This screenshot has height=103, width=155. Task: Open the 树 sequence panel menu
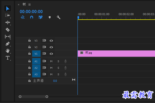pyautogui.click(x=30, y=4)
